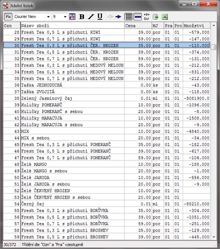This screenshot has height=249, width=220.
Task: Open the font dialog icon
Action: (x=72, y=16)
